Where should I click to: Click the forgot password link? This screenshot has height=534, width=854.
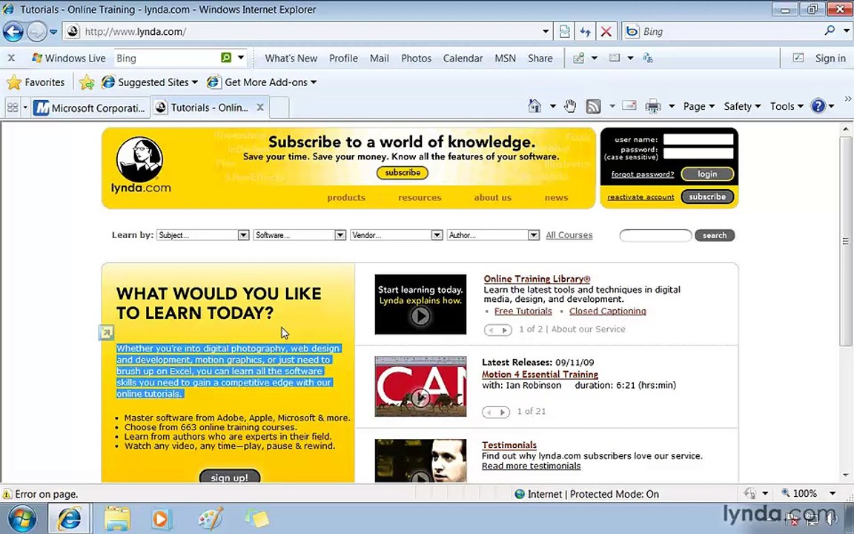(642, 174)
